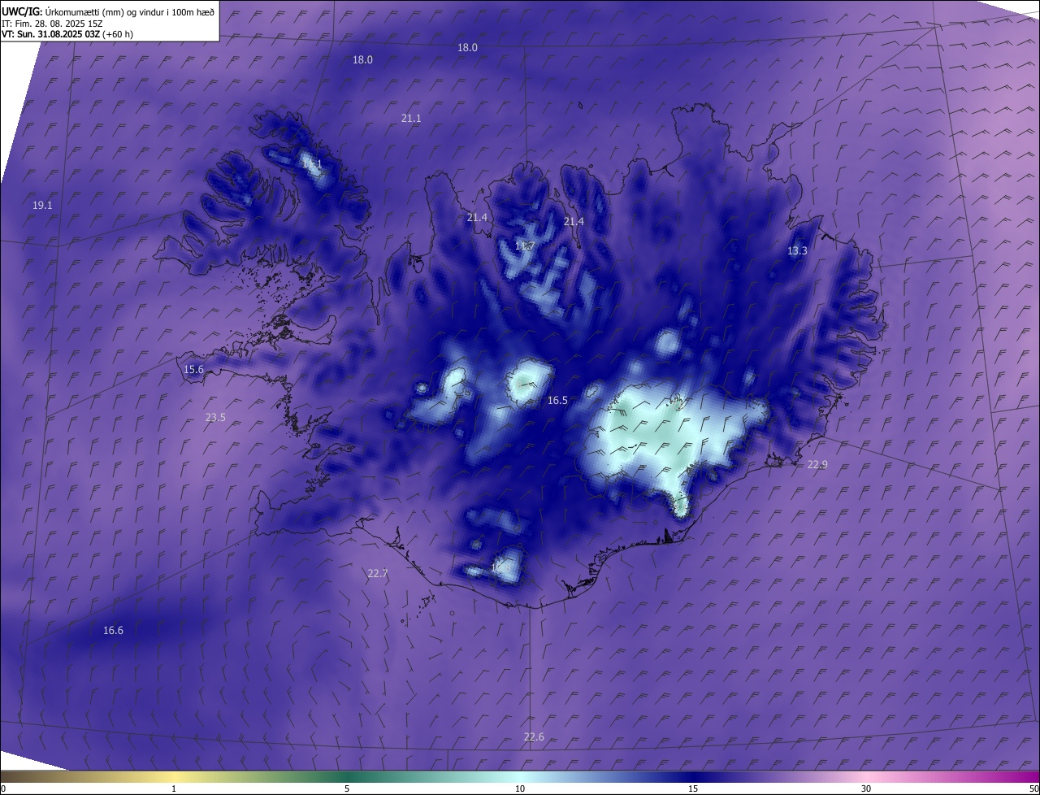Click the 11.7 value label
This screenshot has width=1040, height=795.
[x=525, y=246]
